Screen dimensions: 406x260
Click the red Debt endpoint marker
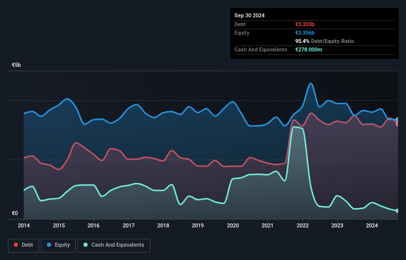pyautogui.click(x=398, y=124)
